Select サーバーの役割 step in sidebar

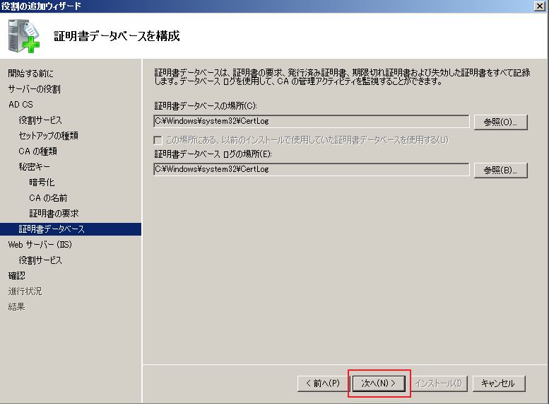(x=35, y=89)
